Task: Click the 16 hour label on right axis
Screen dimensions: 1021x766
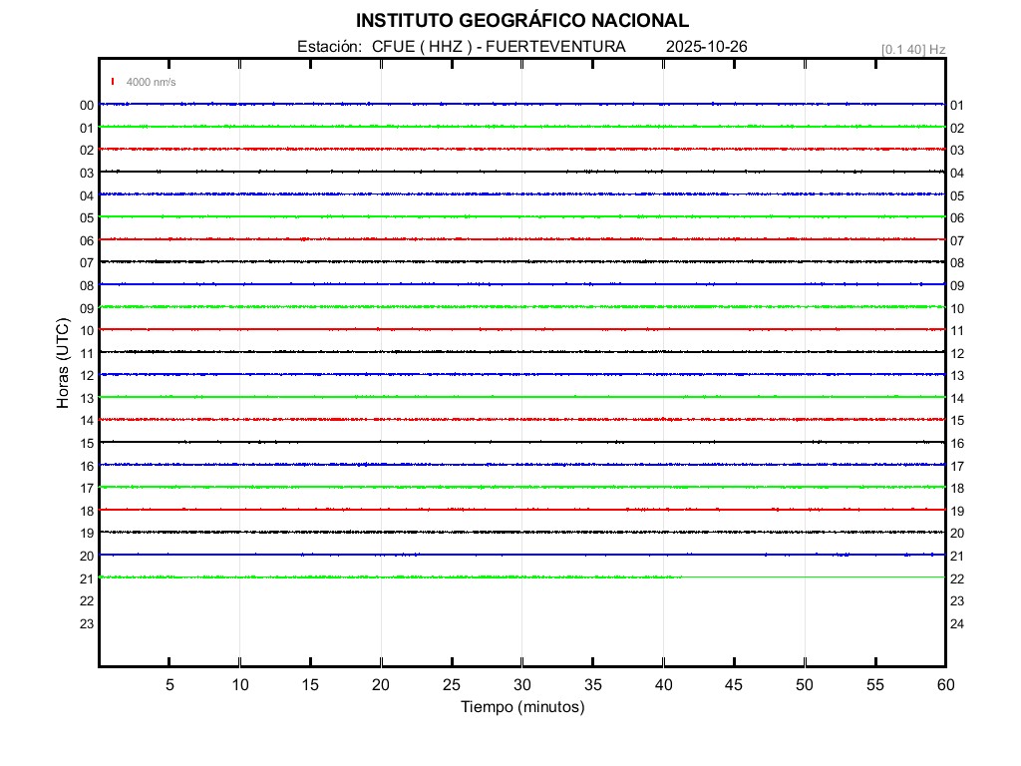Action: [x=957, y=444]
